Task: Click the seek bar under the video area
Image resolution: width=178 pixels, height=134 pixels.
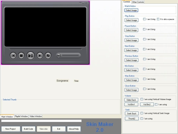Action: click(45, 49)
